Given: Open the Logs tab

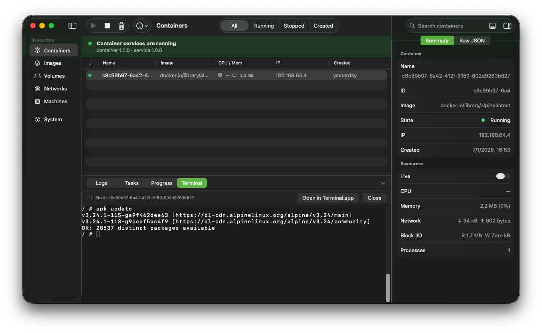Looking at the screenshot, I should [x=101, y=183].
